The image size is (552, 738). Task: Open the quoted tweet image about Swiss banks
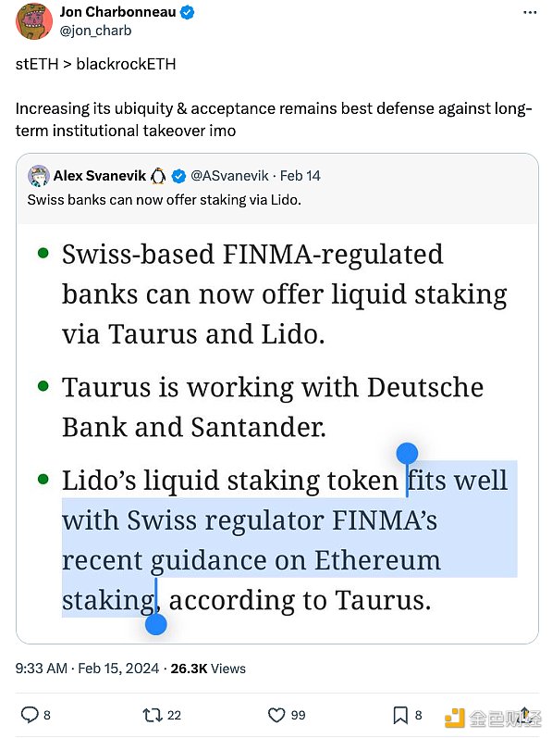click(277, 433)
